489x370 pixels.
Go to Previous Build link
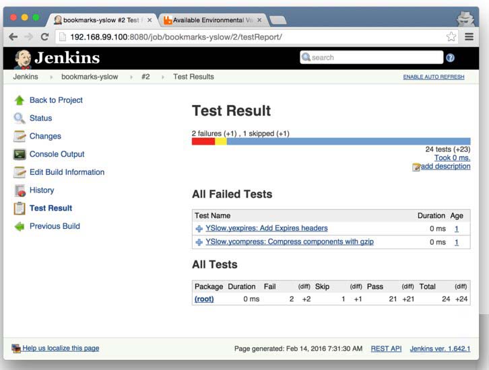tap(55, 227)
